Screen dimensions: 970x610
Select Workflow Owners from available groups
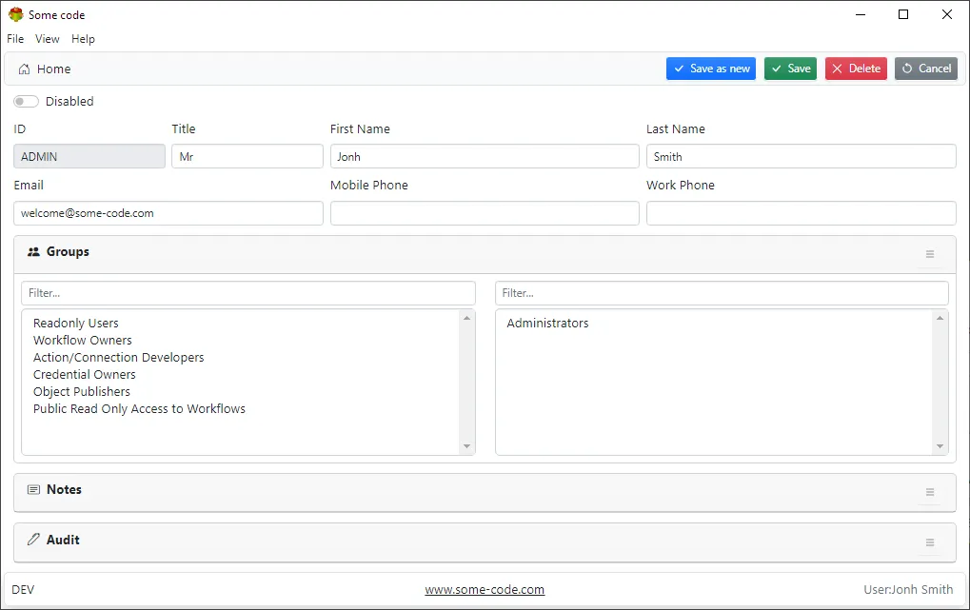click(82, 340)
